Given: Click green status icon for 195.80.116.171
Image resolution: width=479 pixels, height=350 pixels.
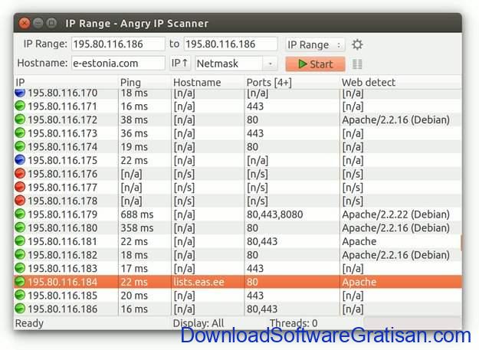Looking at the screenshot, I should [x=20, y=106].
